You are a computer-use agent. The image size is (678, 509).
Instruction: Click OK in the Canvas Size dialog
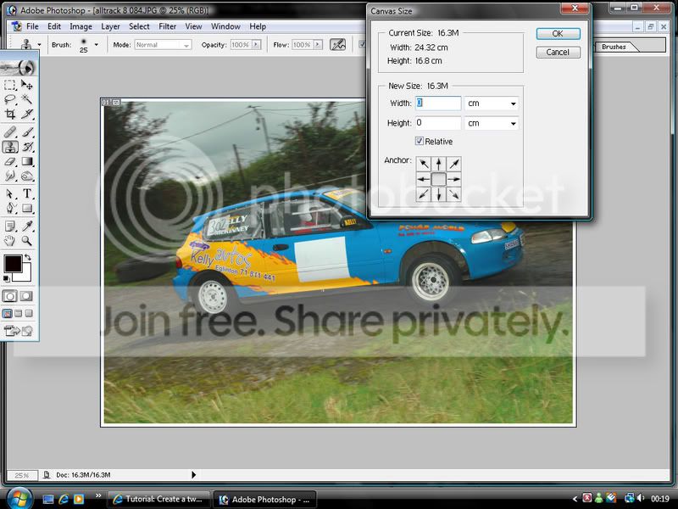558,34
